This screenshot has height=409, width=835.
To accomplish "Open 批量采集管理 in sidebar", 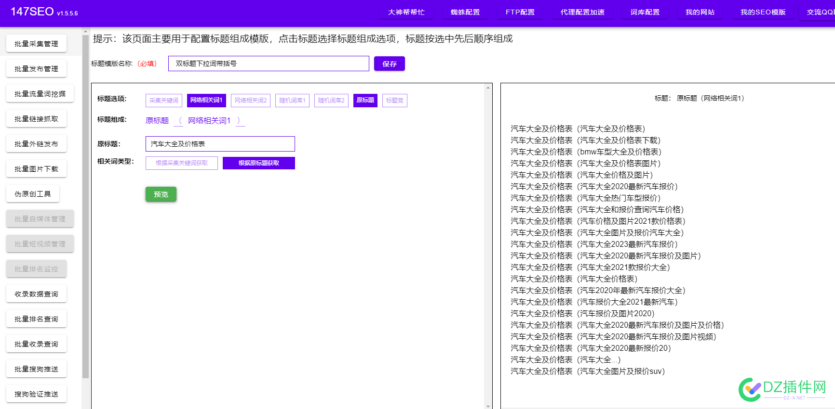I will (x=36, y=44).
